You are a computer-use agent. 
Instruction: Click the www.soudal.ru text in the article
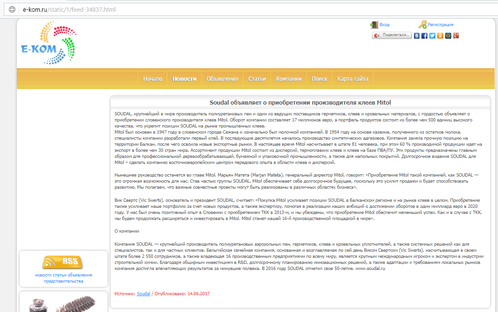click(370, 269)
